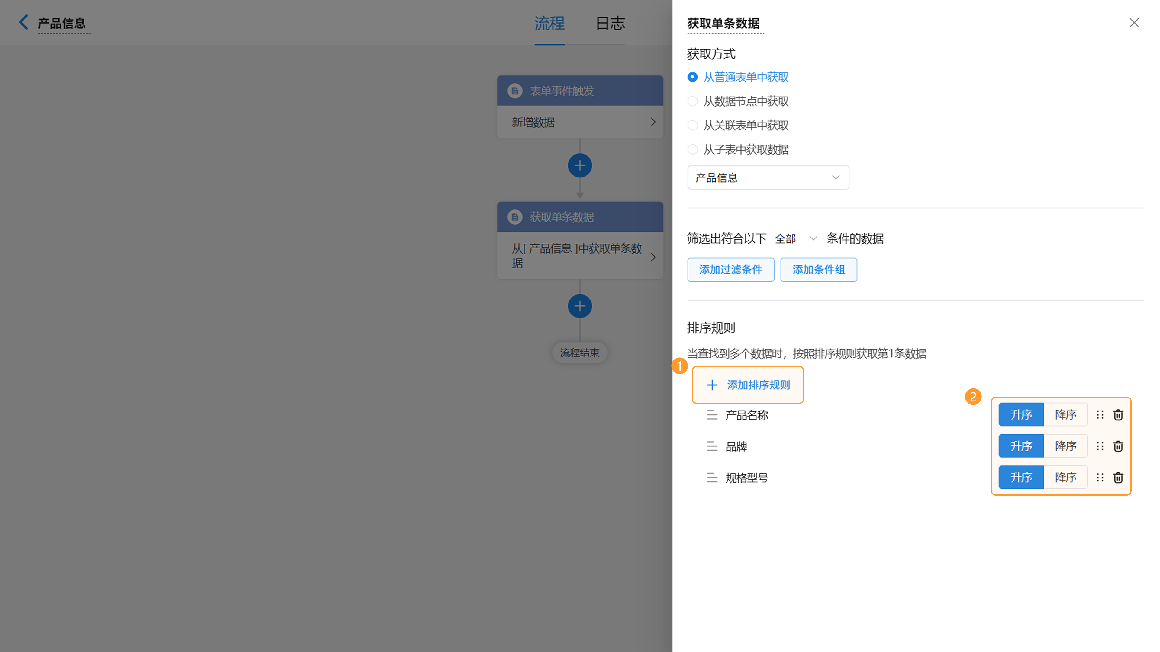
Task: Click the 规格型号 sort rule label
Action: (747, 478)
